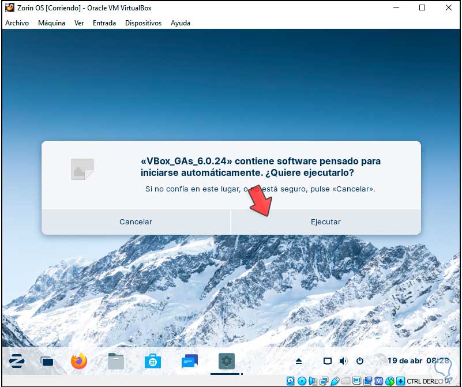Click the network display tray icon
This screenshot has width=462, height=387.
click(328, 361)
